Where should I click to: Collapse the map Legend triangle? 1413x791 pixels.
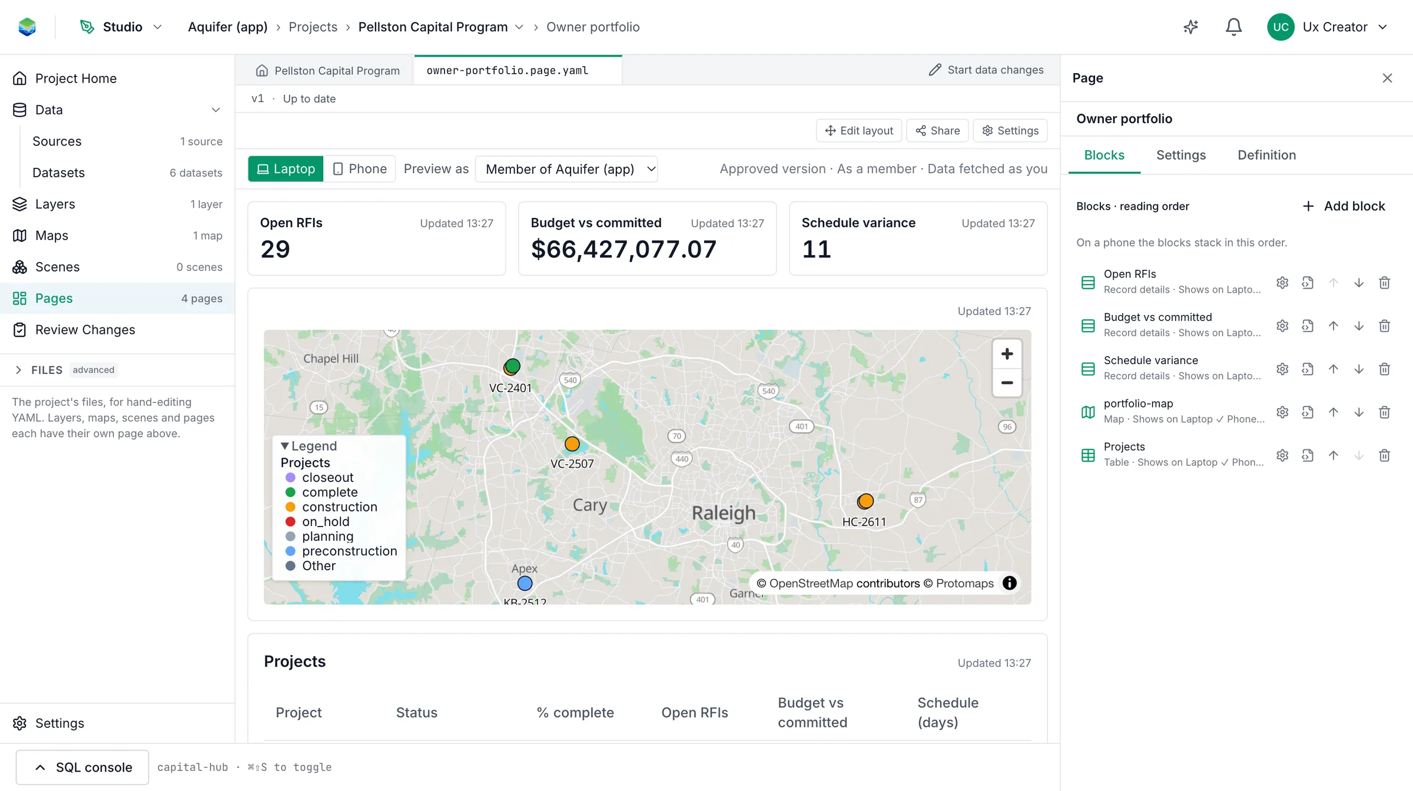pyautogui.click(x=285, y=446)
